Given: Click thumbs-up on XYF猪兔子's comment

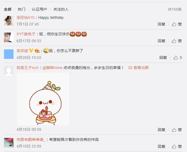Looking at the screenshot, I should (176, 41).
